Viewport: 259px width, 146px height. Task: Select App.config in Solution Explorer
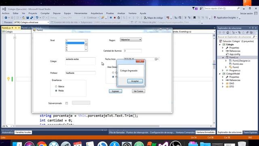235,54
